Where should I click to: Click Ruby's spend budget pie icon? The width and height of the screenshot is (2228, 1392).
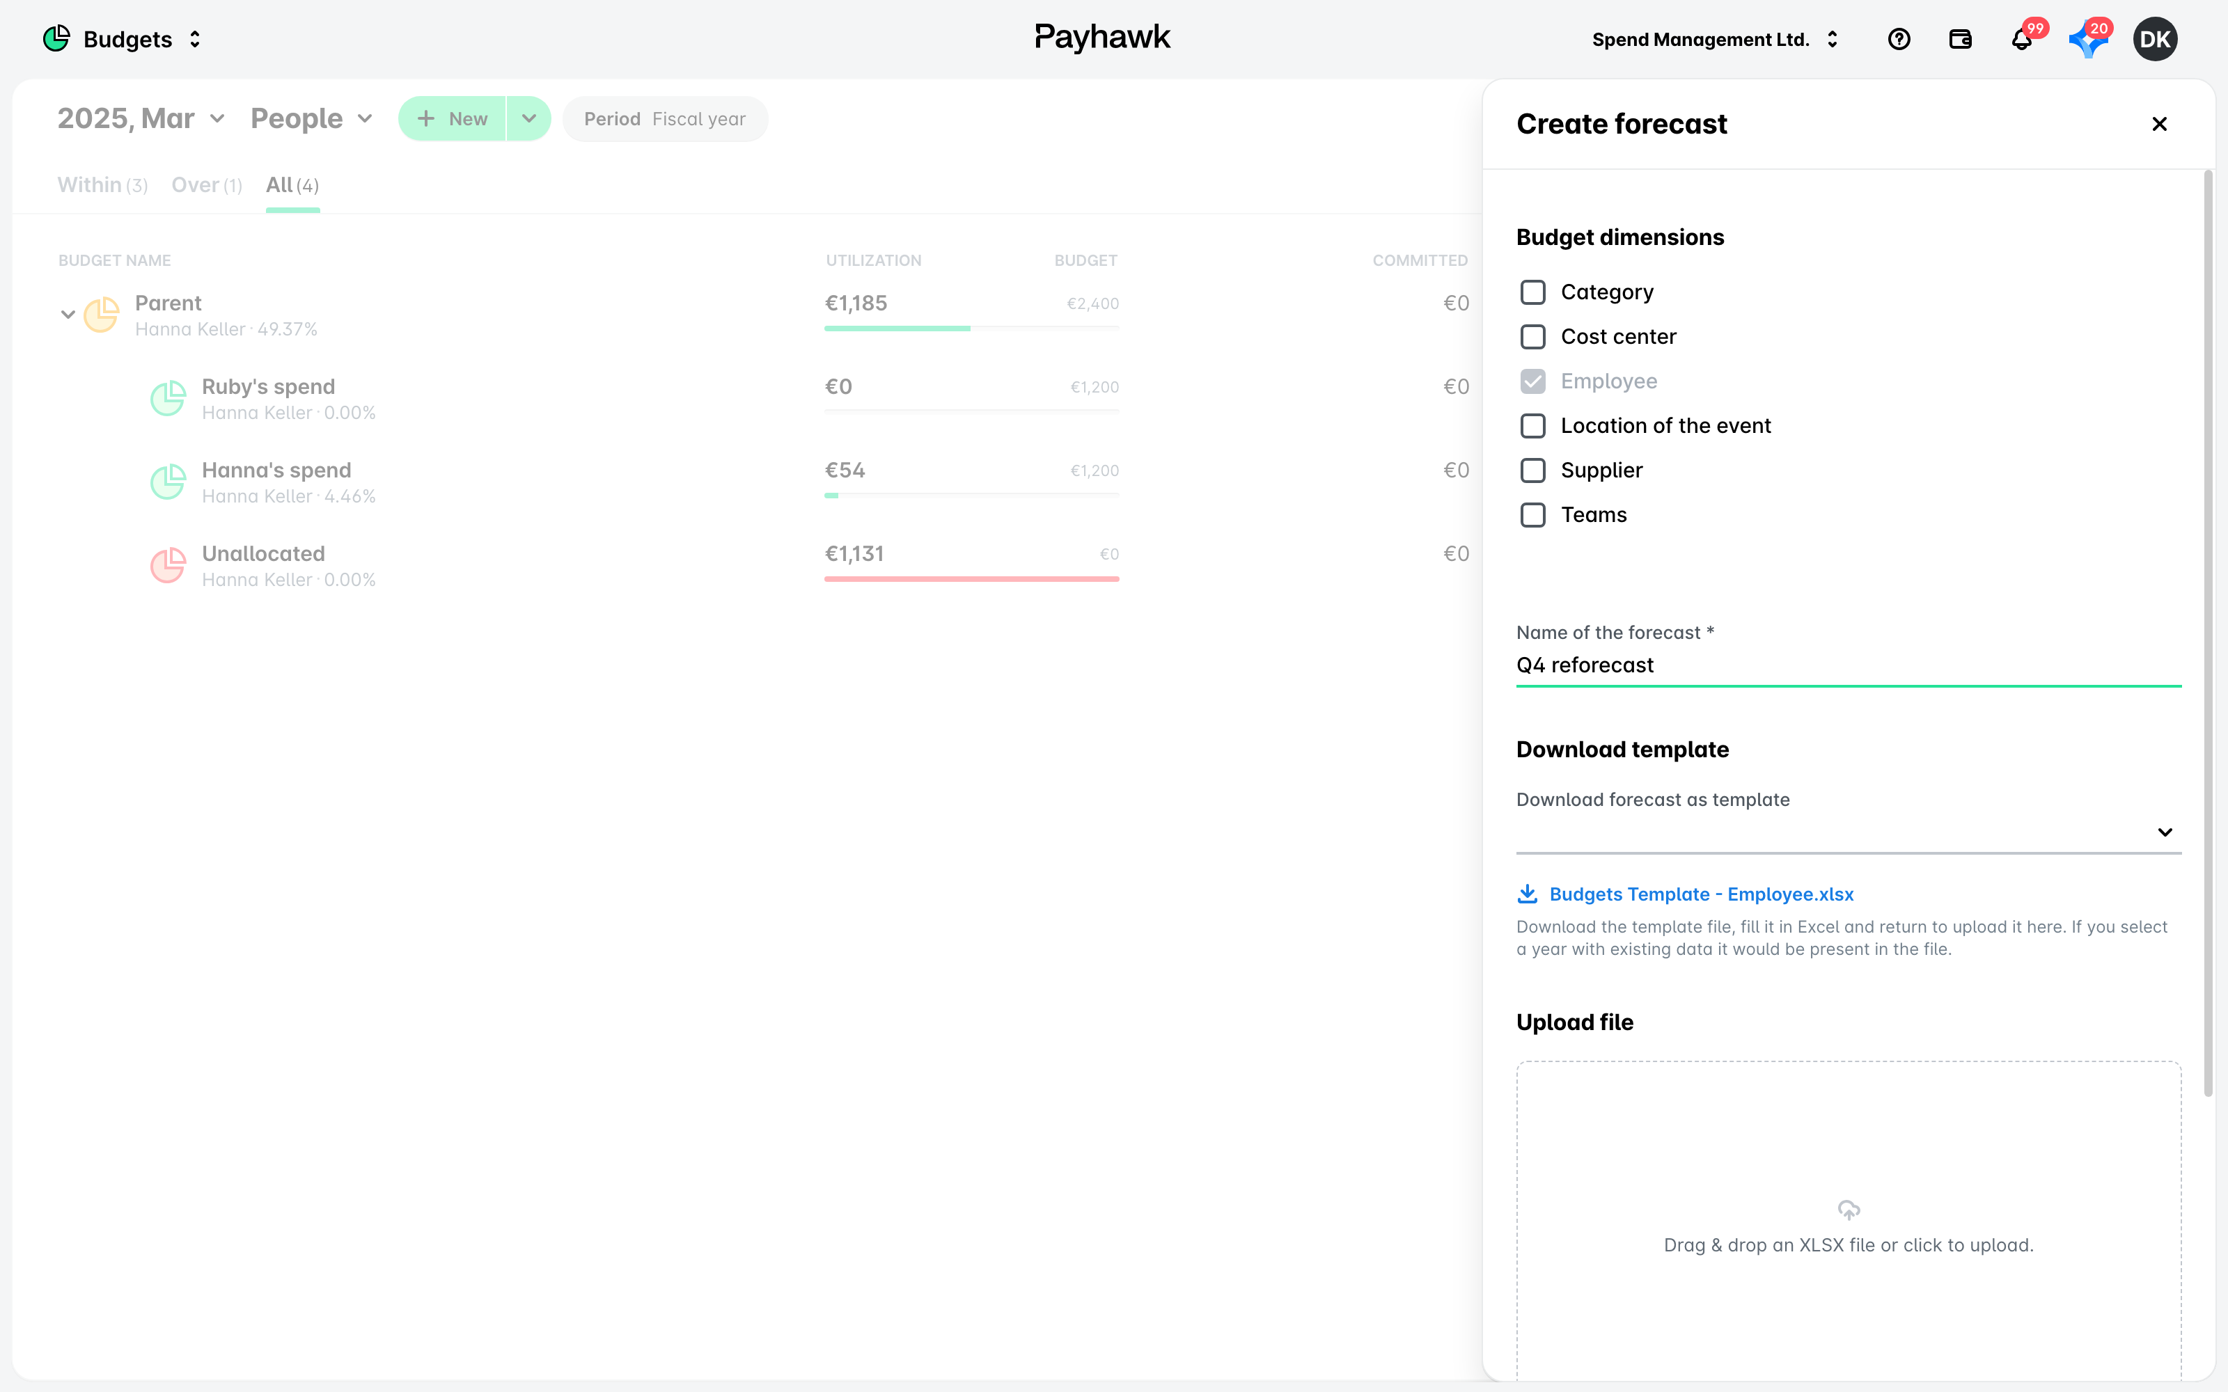point(168,397)
